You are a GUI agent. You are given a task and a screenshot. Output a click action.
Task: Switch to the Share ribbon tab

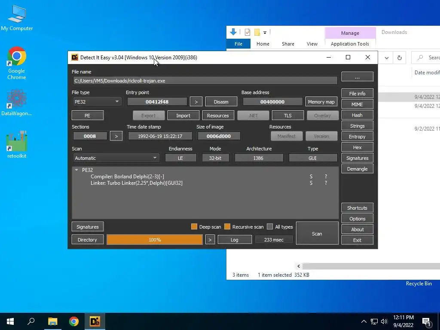pyautogui.click(x=288, y=44)
